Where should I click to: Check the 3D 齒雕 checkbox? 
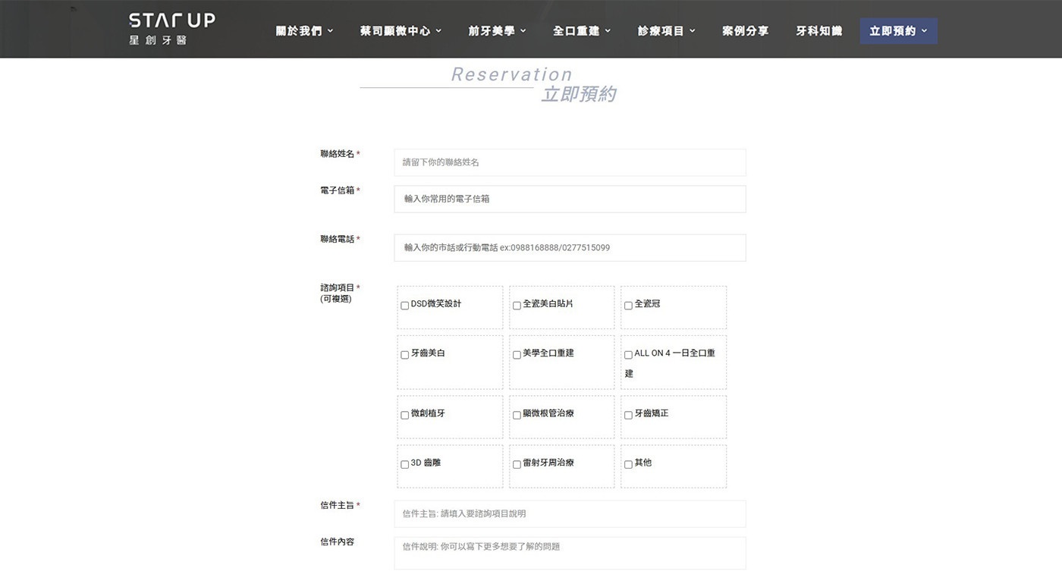pyautogui.click(x=404, y=465)
